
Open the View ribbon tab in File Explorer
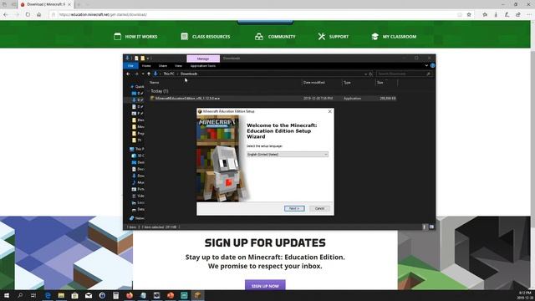click(178, 65)
